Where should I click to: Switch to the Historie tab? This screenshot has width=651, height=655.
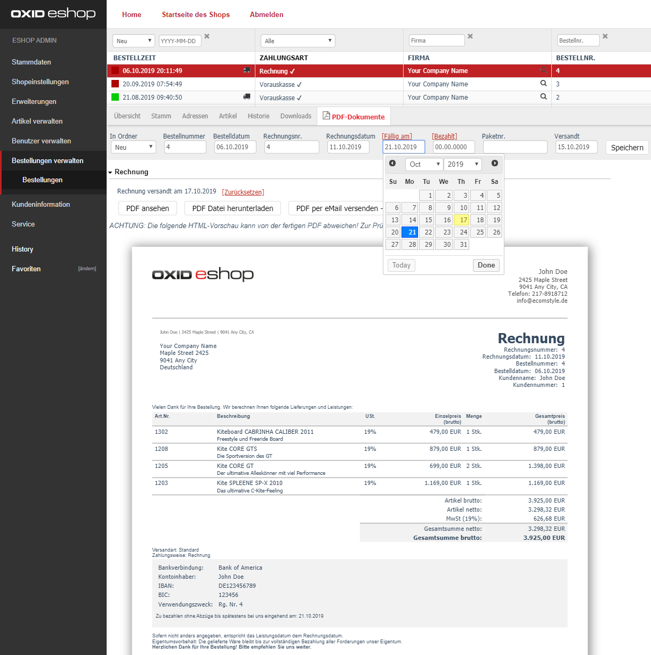tap(259, 116)
